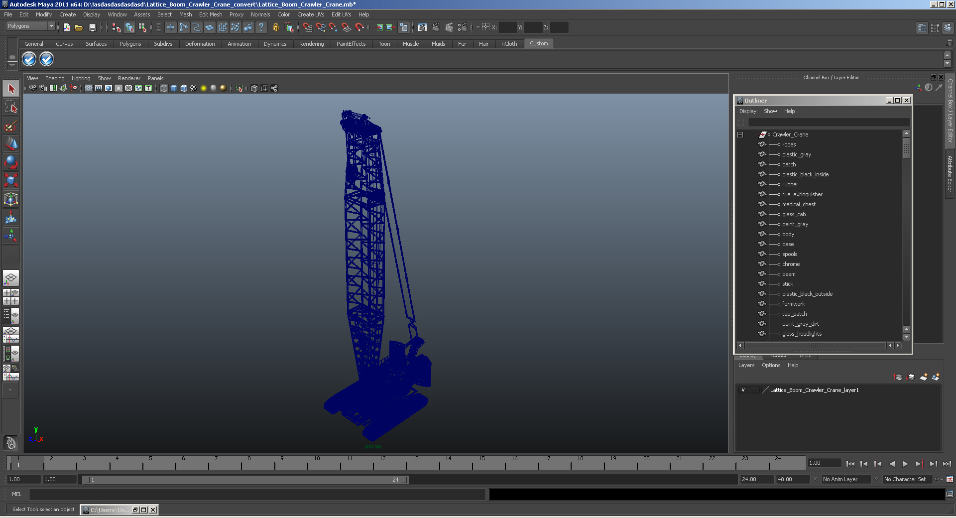Screen dimensions: 956x518
Task: Click the textured checker sphere icon
Action: coord(194,88)
